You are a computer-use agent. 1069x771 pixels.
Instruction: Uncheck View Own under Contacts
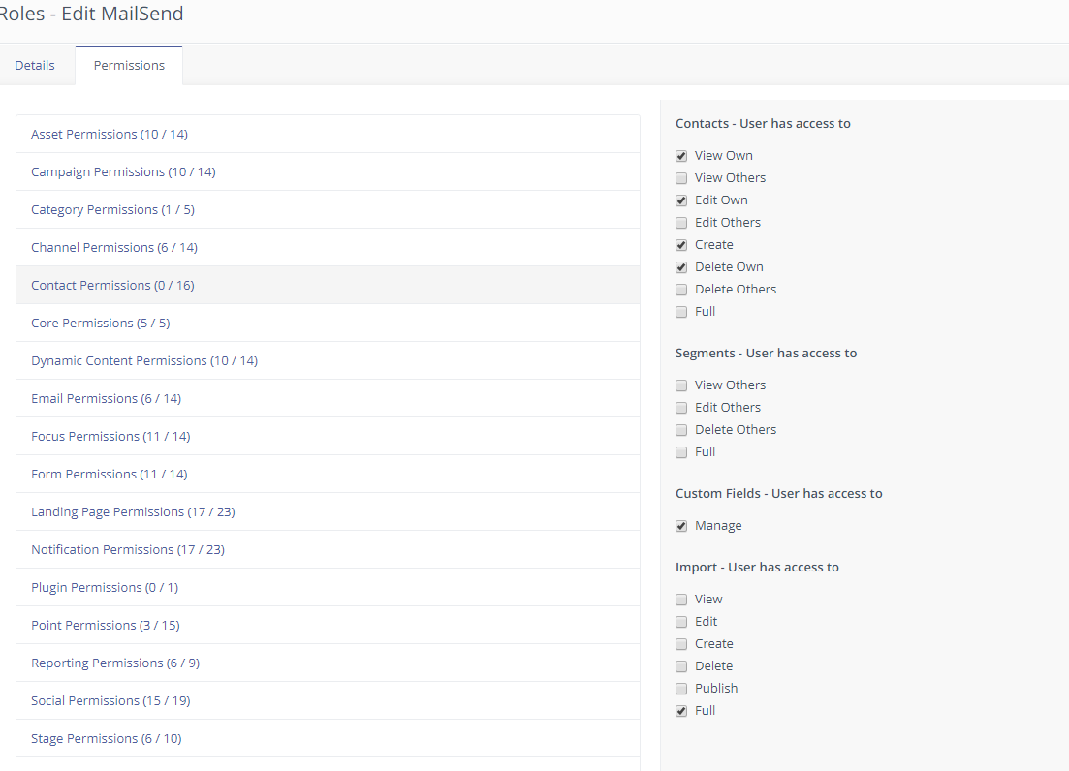pos(681,155)
